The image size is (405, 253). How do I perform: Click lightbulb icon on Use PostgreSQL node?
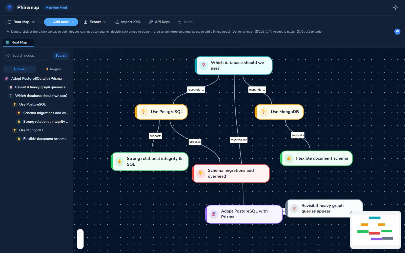coord(144,112)
